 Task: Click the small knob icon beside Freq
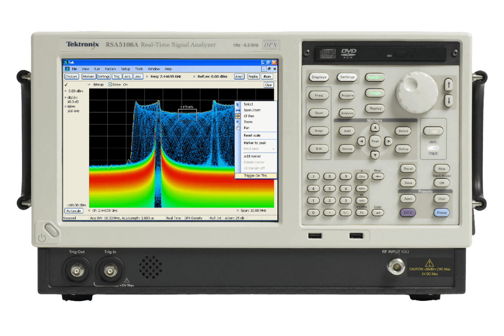pos(147,77)
